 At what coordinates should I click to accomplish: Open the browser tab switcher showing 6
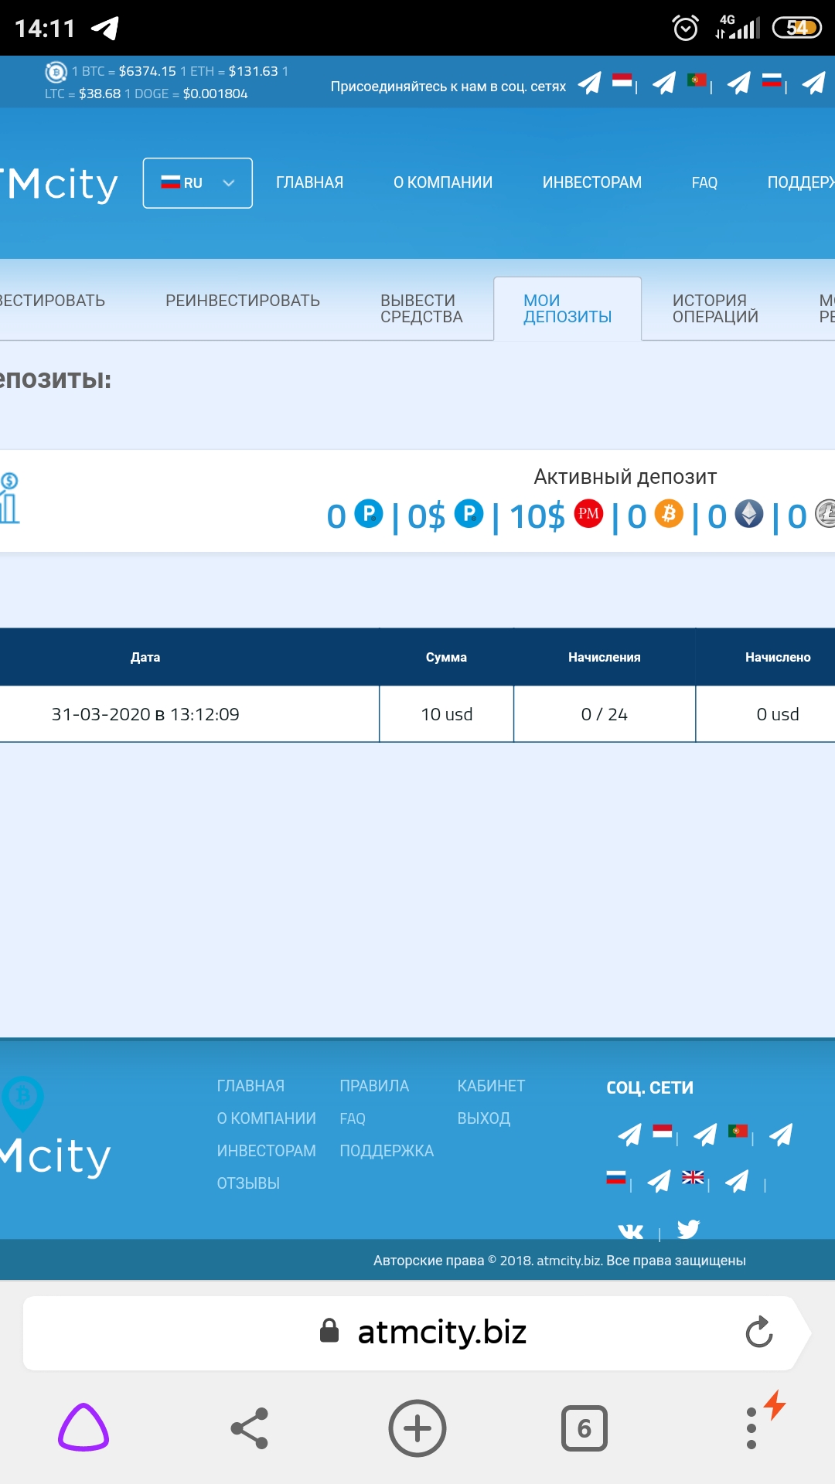click(584, 1428)
